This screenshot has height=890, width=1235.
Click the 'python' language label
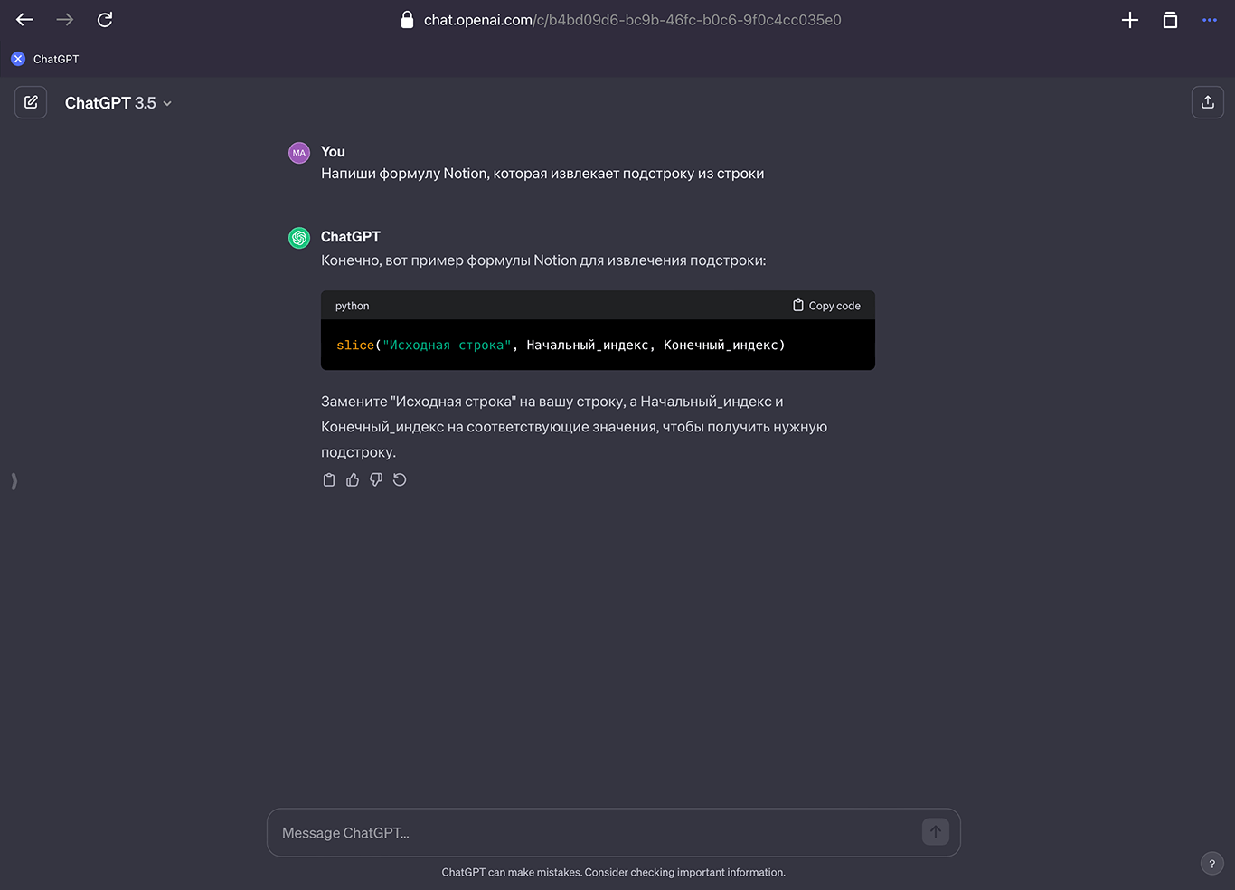pyautogui.click(x=352, y=306)
